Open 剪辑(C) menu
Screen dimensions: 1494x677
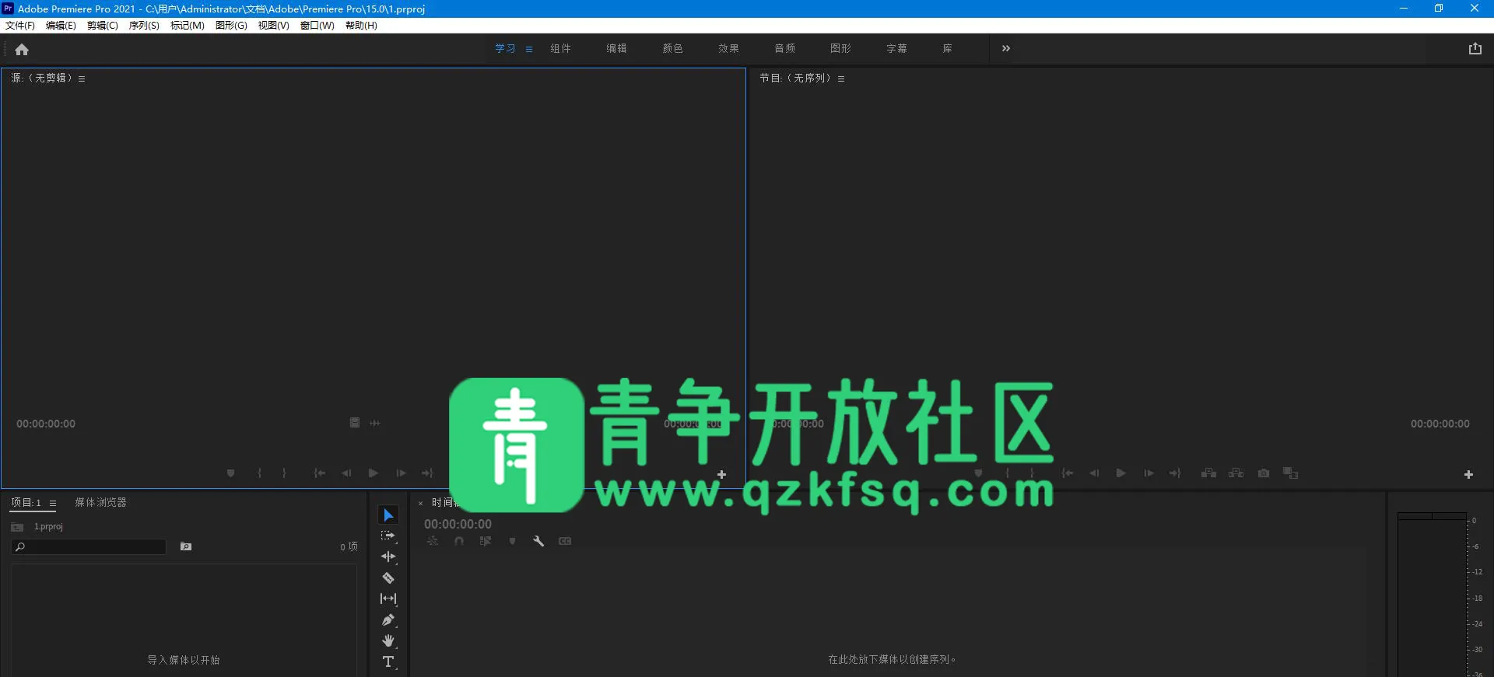(x=103, y=26)
